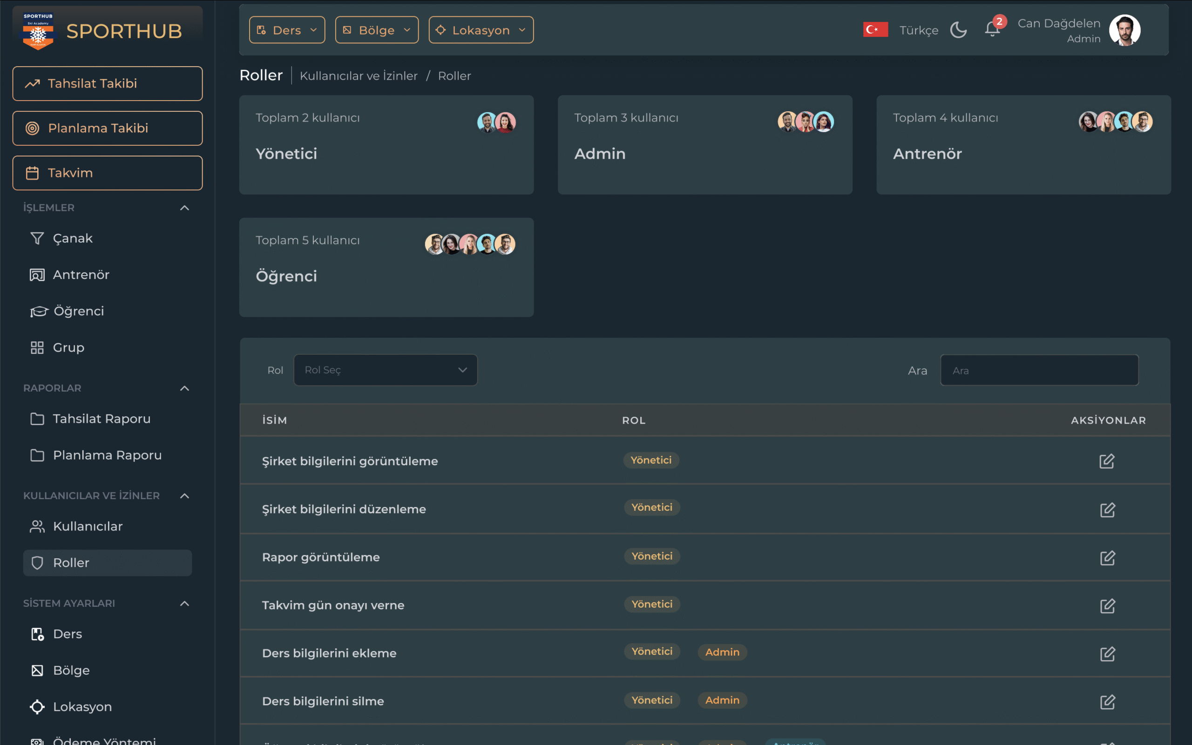Image resolution: width=1192 pixels, height=745 pixels.
Task: Open Çanak funnel item in sidebar
Action: click(x=73, y=238)
